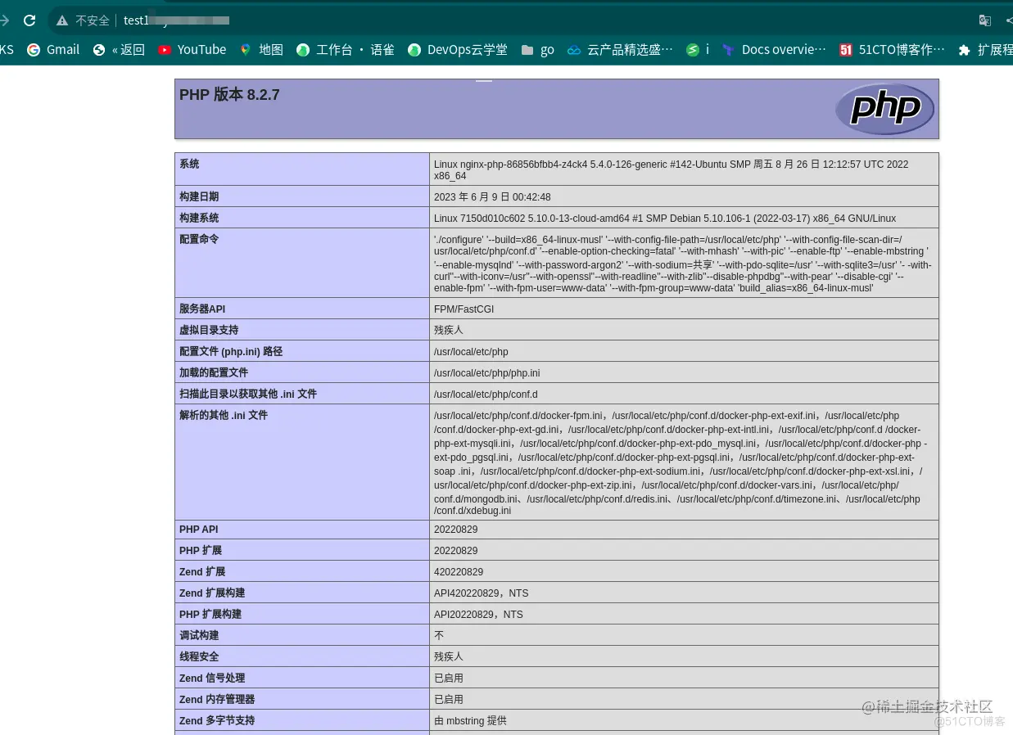Click the '配置文件 (php.ini) 路径' label
Viewport: 1013px width, 735px height.
pyautogui.click(x=231, y=351)
